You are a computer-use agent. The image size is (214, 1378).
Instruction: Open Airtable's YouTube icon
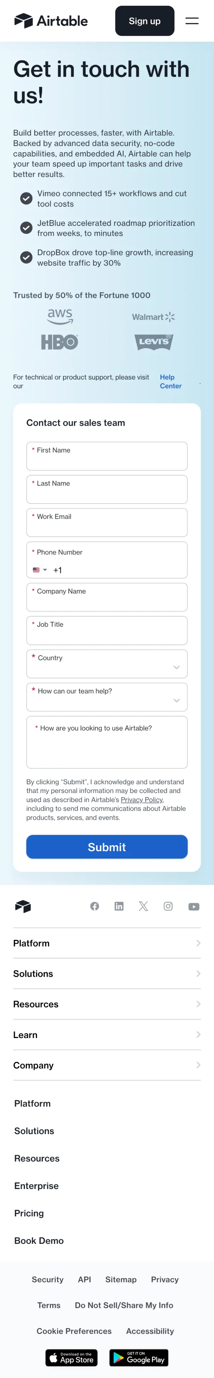(x=194, y=907)
